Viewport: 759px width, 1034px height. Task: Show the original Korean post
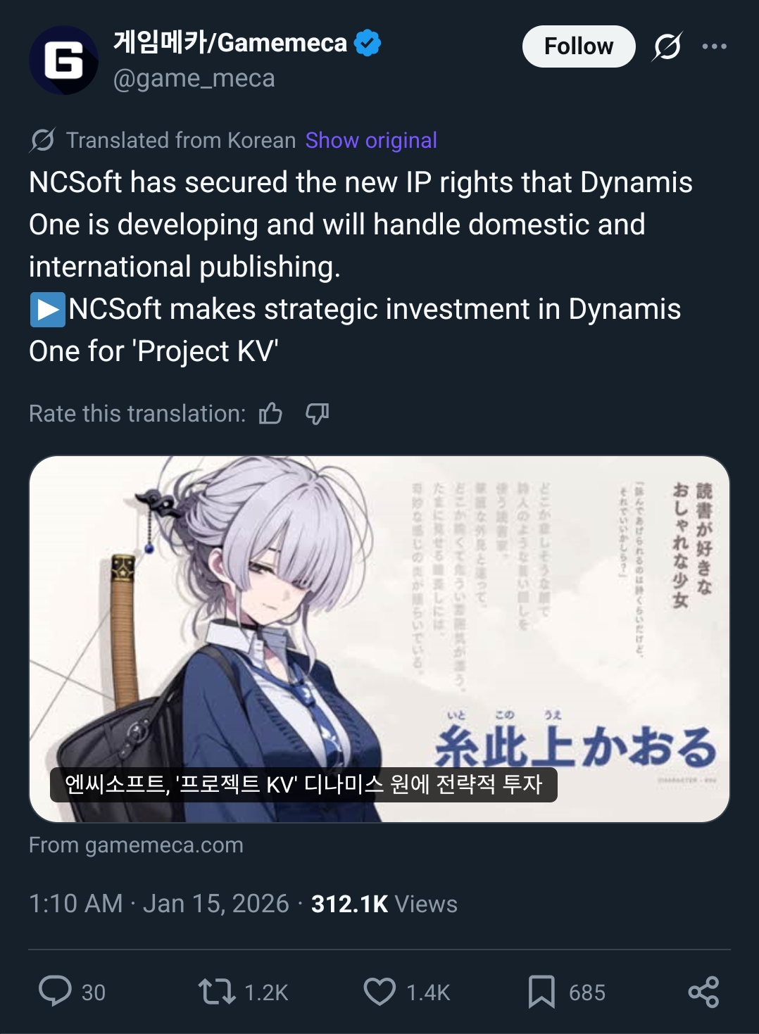(x=371, y=140)
